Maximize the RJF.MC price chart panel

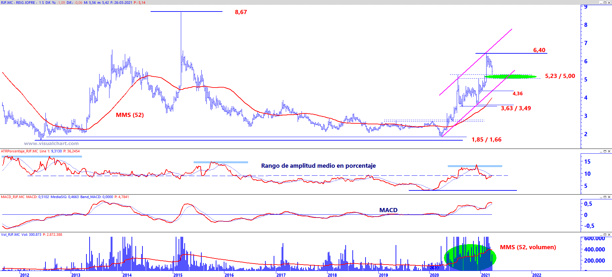coord(605,3)
